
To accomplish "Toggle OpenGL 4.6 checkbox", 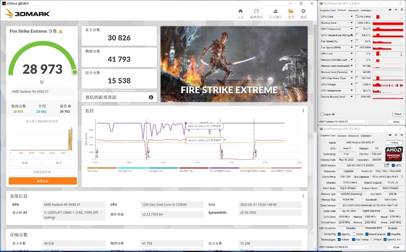I will click(x=385, y=240).
